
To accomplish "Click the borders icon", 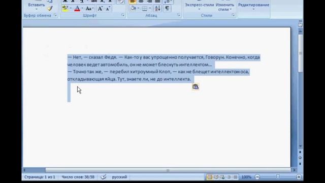I will [x=144, y=9].
